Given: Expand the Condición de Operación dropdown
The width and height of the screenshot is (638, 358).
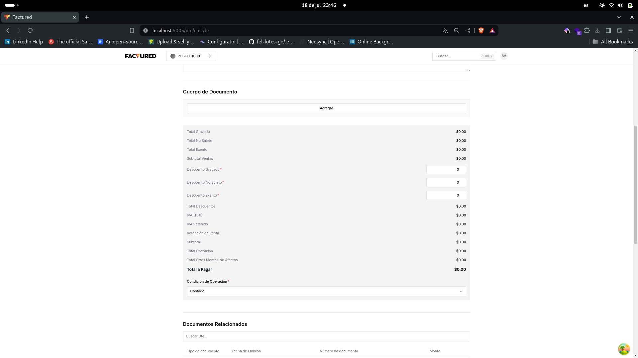Looking at the screenshot, I should 326,291.
